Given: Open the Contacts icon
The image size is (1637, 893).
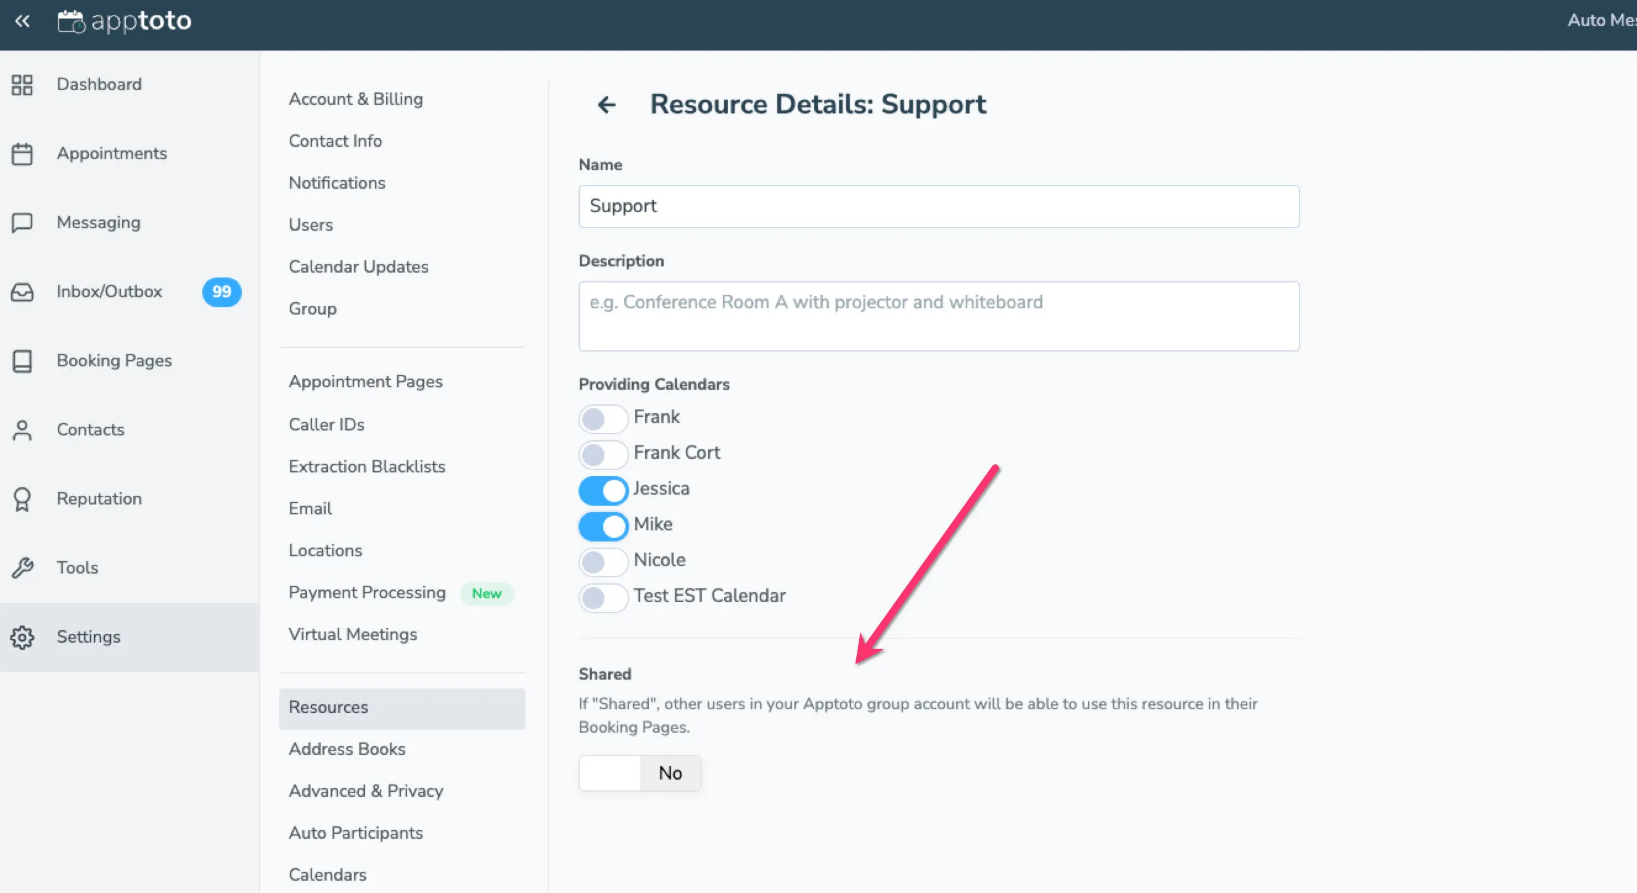Looking at the screenshot, I should point(22,430).
